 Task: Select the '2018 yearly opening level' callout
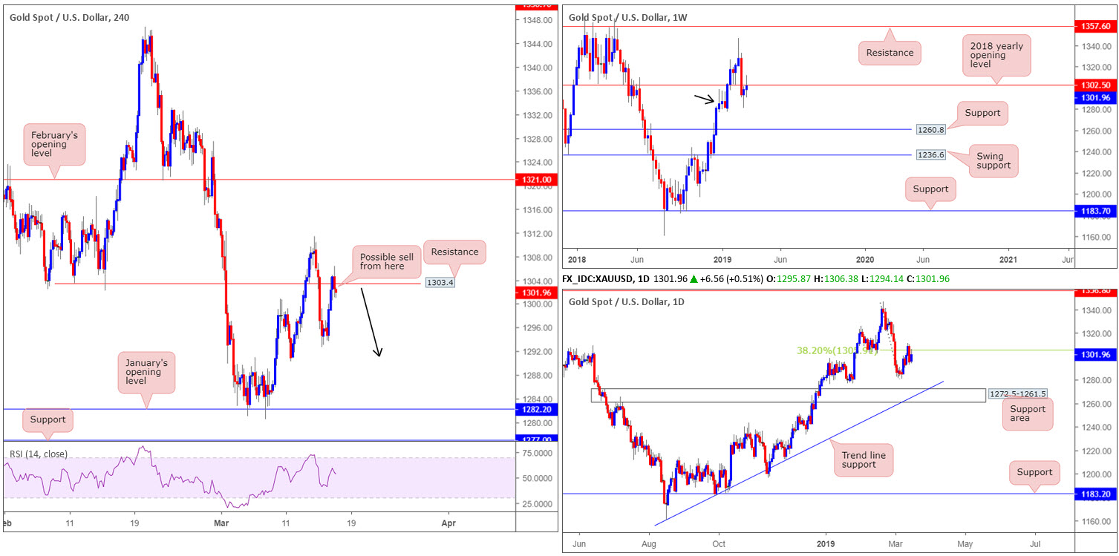coord(996,56)
